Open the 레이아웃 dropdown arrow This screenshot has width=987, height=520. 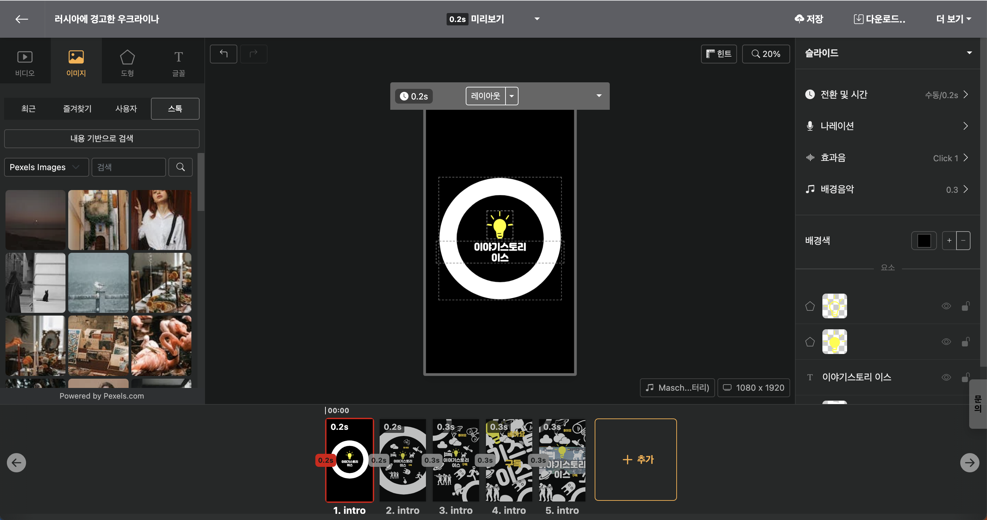[512, 96]
